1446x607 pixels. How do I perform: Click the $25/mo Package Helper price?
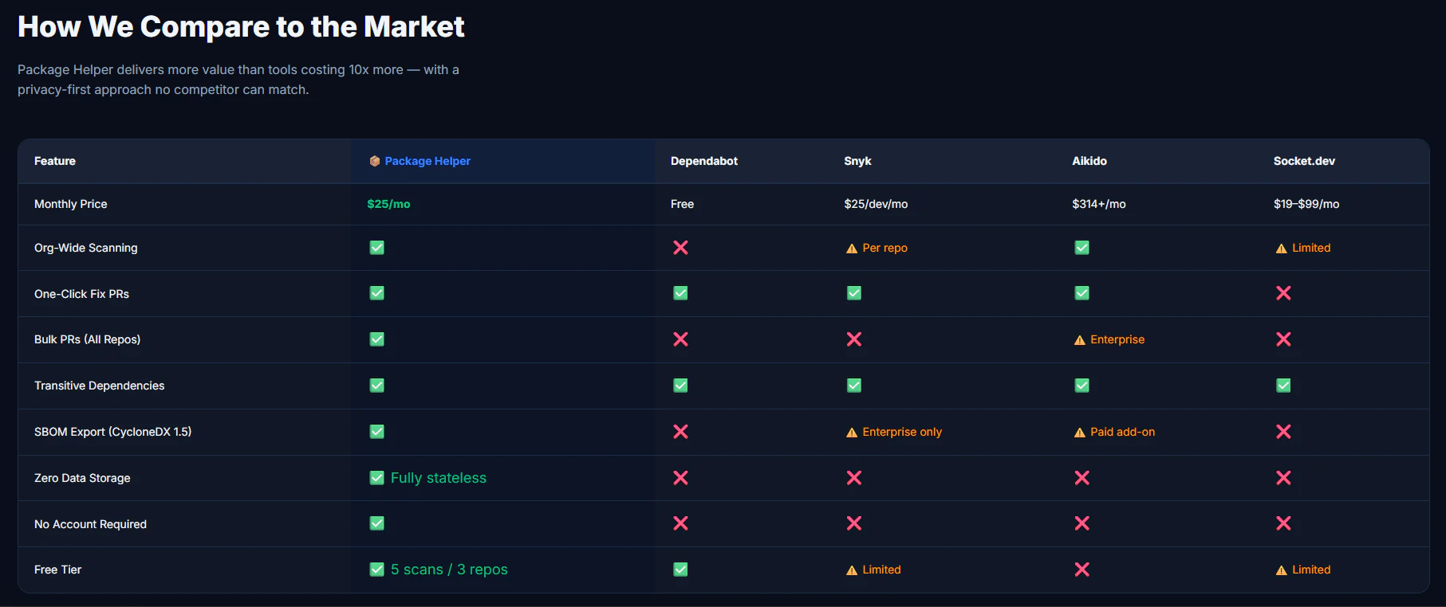(388, 204)
